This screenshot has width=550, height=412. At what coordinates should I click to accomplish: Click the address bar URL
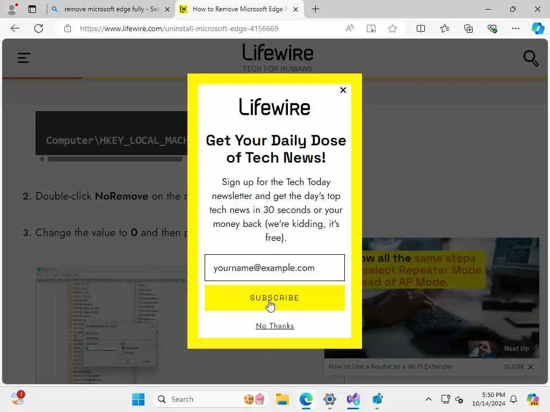(x=179, y=28)
